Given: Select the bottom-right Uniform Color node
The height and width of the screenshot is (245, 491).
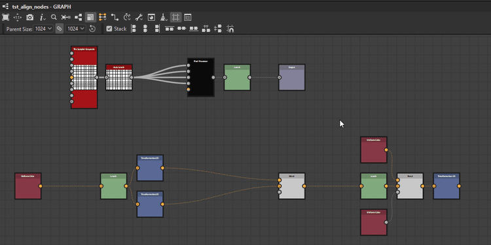Looking at the screenshot, I should pyautogui.click(x=374, y=222).
